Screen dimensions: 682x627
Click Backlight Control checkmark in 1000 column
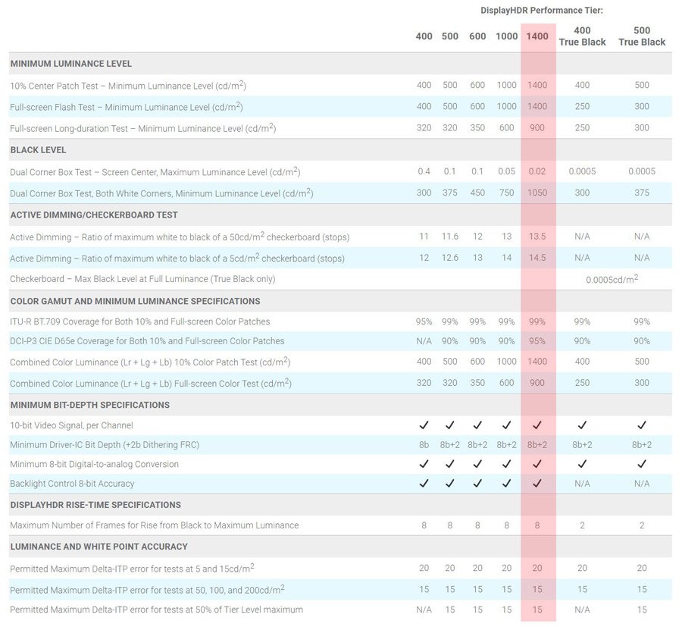[507, 483]
